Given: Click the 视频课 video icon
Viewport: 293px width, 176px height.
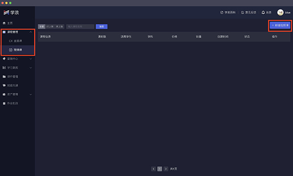Looking at the screenshot, I should (x=11, y=50).
